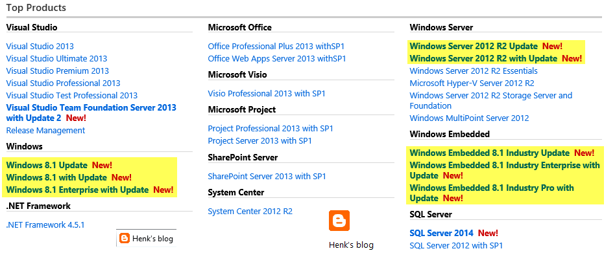Open Windows Embedded 8.1 Industry Enterprise with Update
Viewport: 615px width, 262px height.
tap(505, 170)
